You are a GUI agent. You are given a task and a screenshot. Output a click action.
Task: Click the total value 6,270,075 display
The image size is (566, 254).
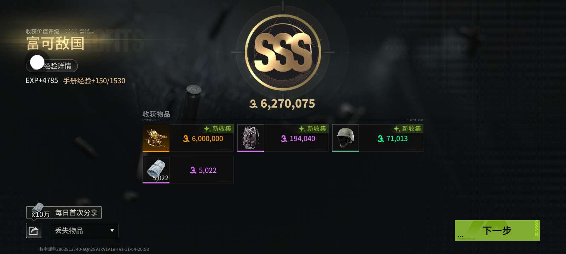click(x=282, y=104)
